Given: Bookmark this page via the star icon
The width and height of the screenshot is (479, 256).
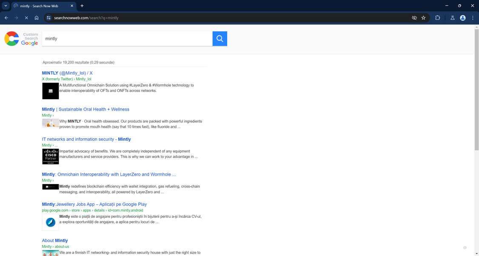Looking at the screenshot, I should [423, 17].
